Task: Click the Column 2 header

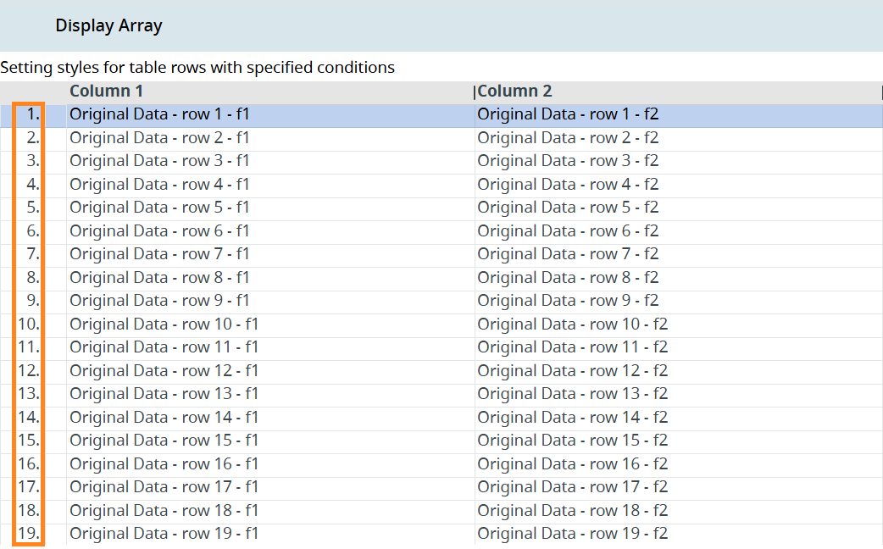Action: (x=515, y=91)
